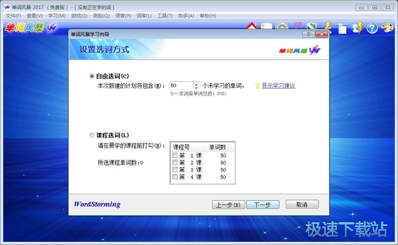The height and width of the screenshot is (245, 398).
Task: Click the 课程号 column header
Action: point(187,147)
